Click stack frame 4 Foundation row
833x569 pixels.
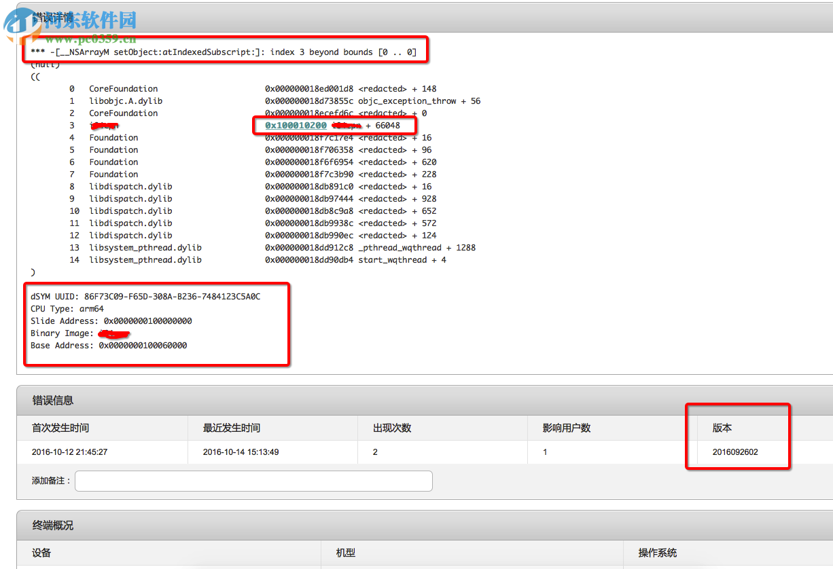click(250, 138)
